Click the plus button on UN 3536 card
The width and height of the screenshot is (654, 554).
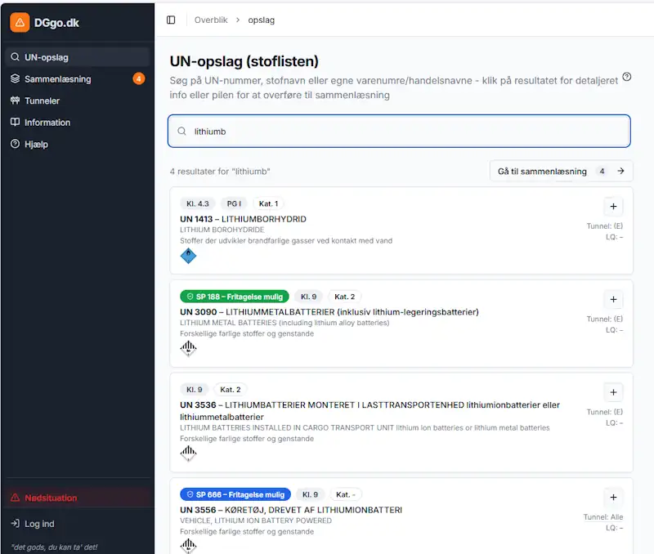pos(614,392)
